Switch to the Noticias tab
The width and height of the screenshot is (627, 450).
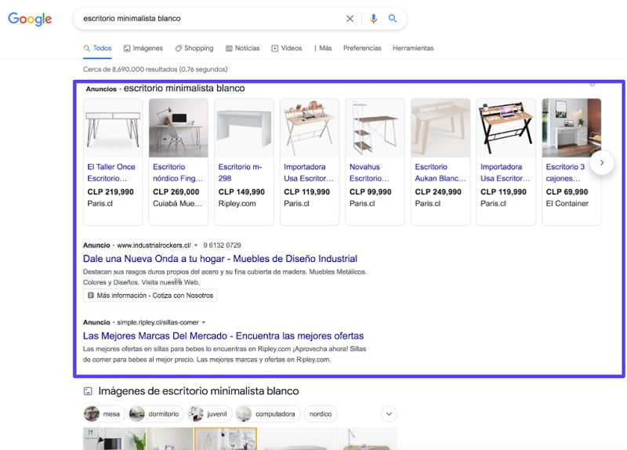[x=243, y=48]
